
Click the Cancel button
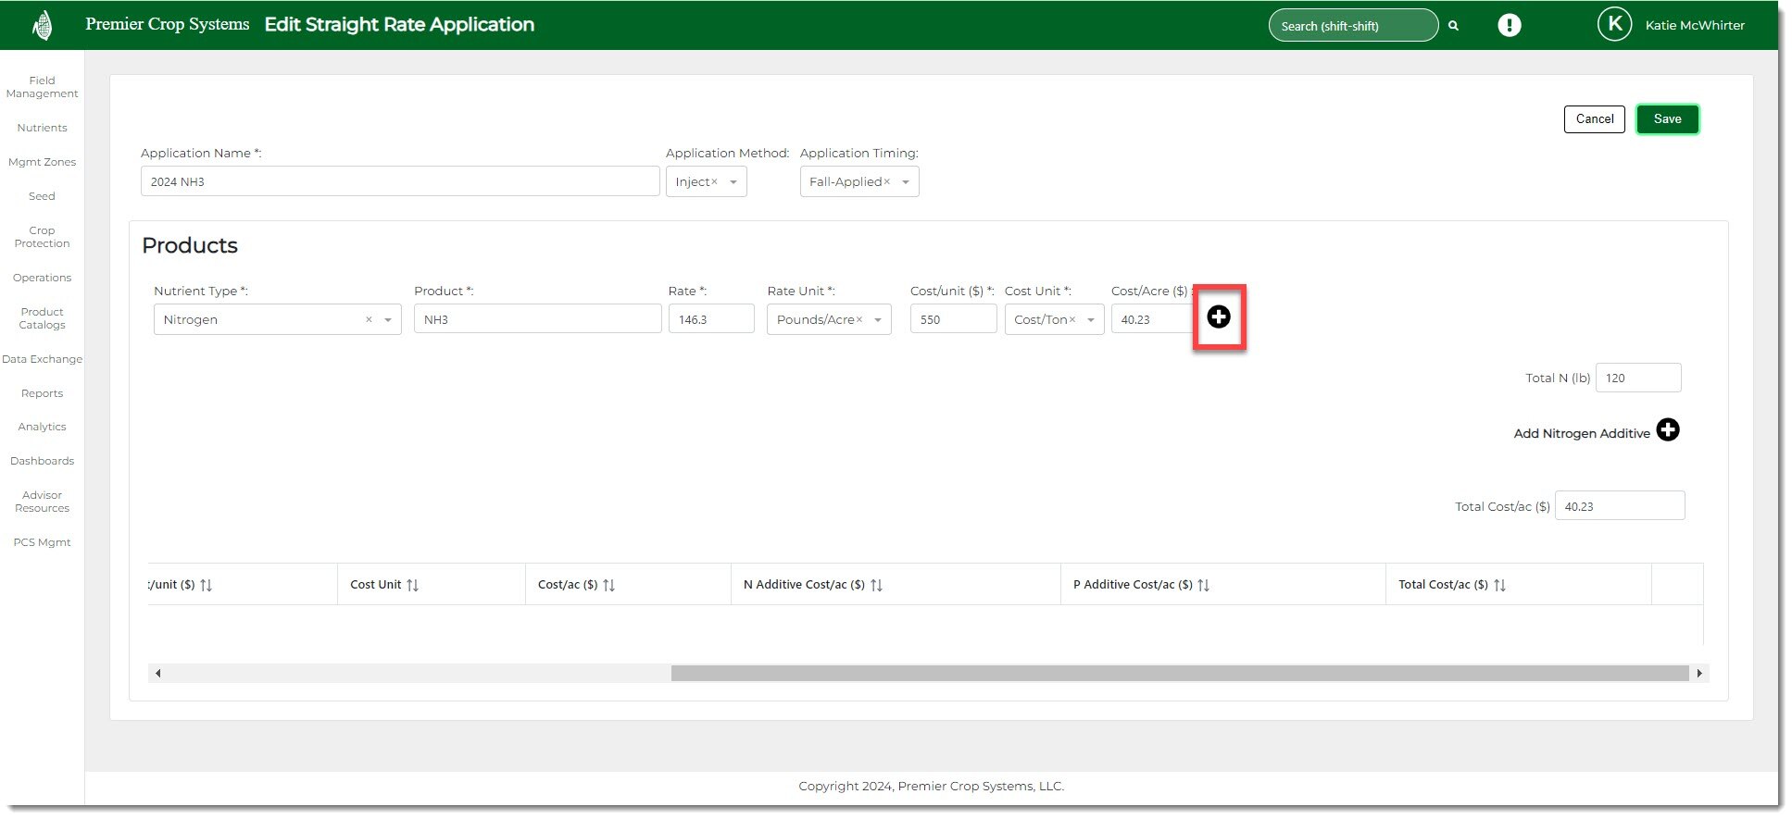click(1594, 119)
